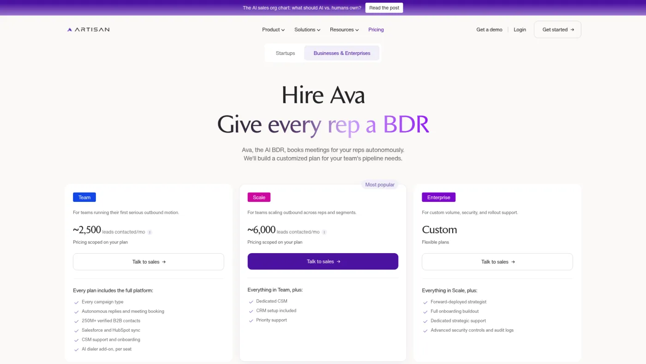Viewport: 646px width, 364px height.
Task: Click info icon beside ~2,500 leads contacted
Action: click(x=150, y=232)
